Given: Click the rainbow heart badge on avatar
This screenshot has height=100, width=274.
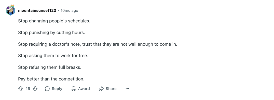Looking at the screenshot, I should pyautogui.click(x=12, y=6).
